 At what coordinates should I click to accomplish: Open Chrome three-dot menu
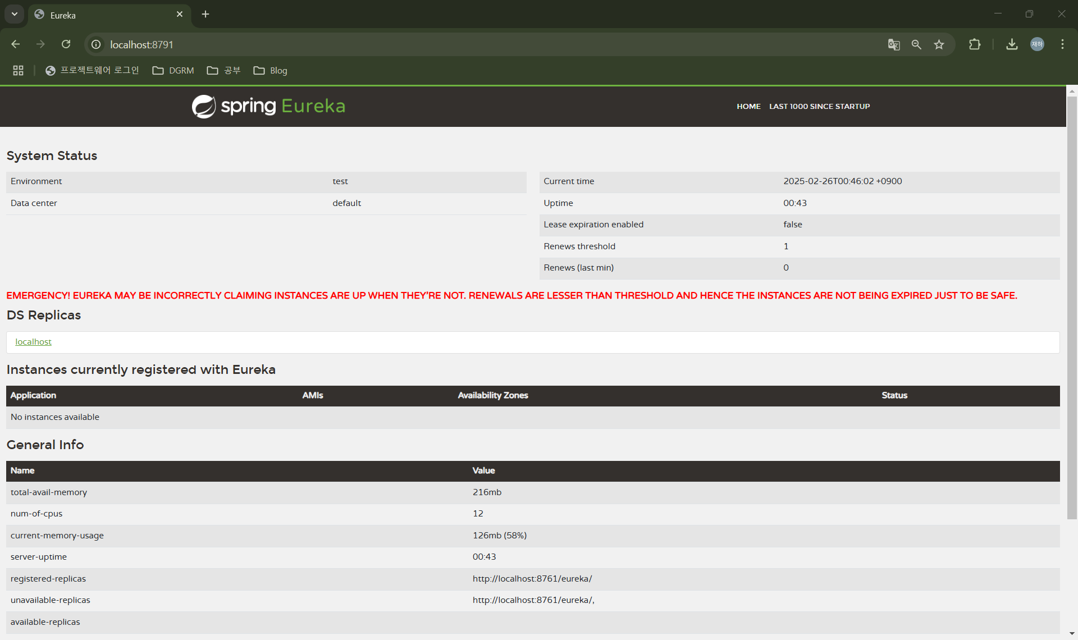[1062, 44]
